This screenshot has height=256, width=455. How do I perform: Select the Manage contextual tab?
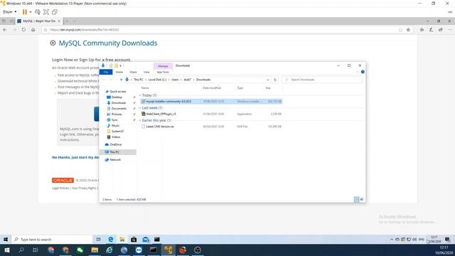[163, 66]
